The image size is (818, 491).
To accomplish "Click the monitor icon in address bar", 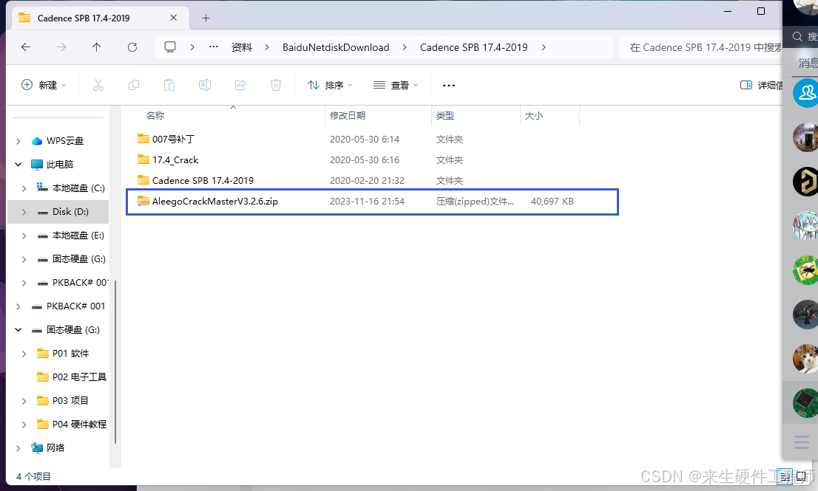I will pyautogui.click(x=170, y=47).
